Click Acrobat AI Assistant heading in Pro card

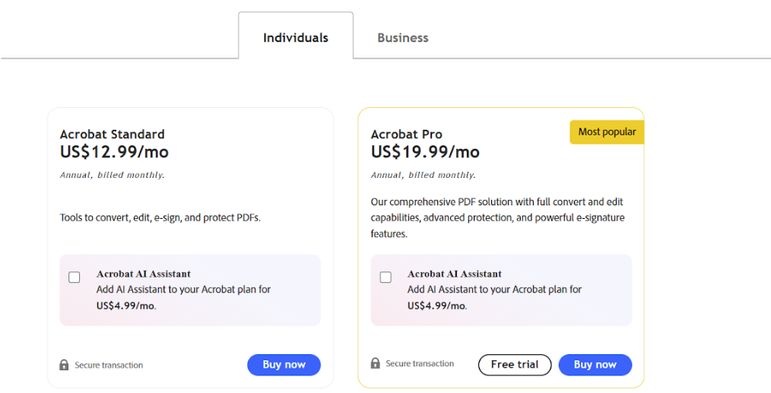tap(455, 274)
